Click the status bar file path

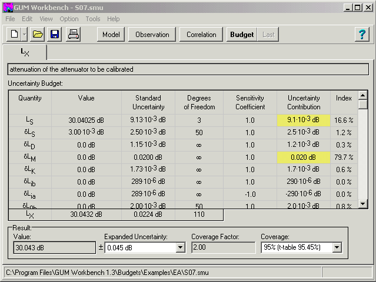[107, 273]
